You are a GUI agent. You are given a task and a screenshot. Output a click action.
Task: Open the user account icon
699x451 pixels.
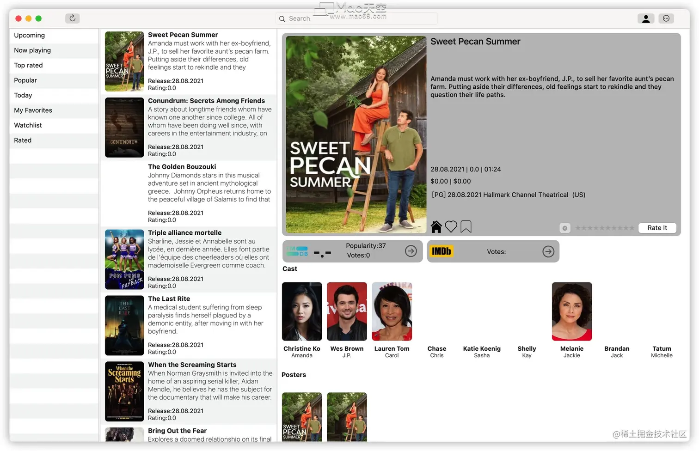coord(646,18)
